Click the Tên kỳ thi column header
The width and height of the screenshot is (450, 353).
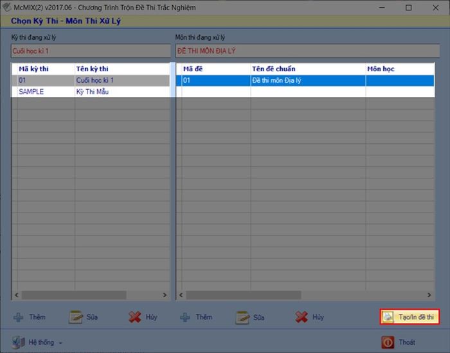(92, 69)
